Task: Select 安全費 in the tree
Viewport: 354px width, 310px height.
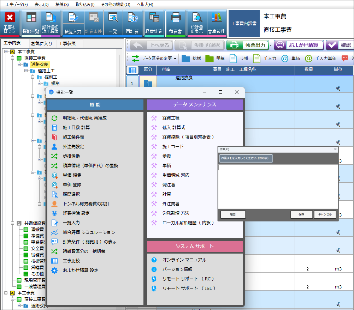Action: click(37, 249)
